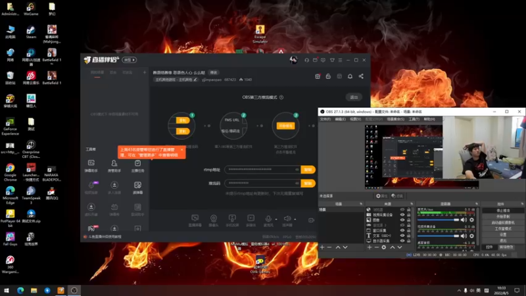Click 启动虚拟摄像机 button in OBS
526x296 pixels.
point(503,223)
